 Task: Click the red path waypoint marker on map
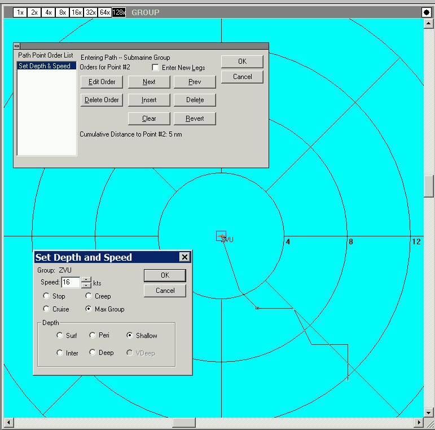257,308
